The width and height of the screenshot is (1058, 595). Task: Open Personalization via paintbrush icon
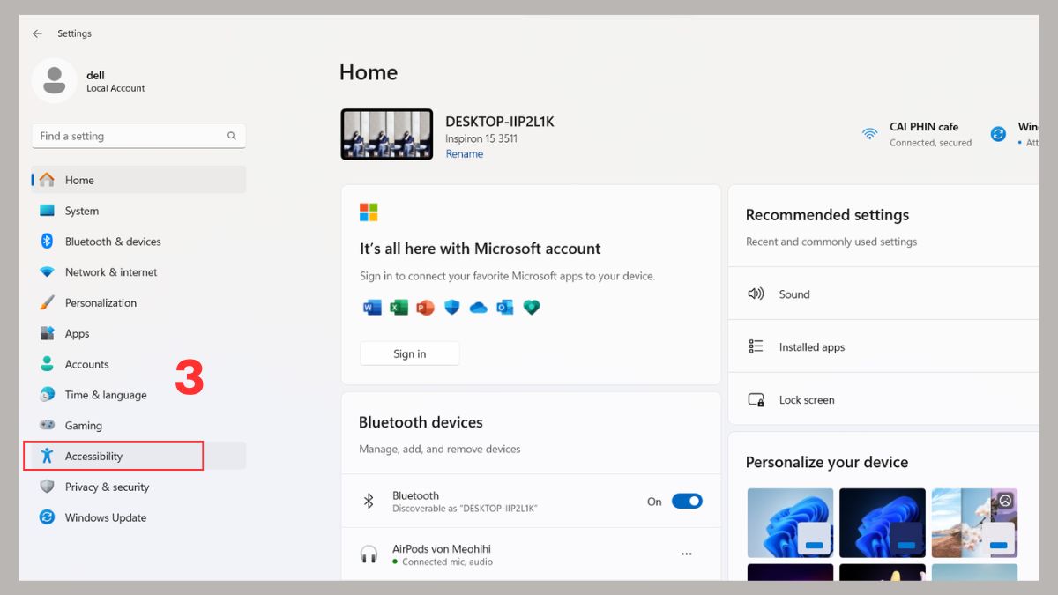tap(48, 302)
